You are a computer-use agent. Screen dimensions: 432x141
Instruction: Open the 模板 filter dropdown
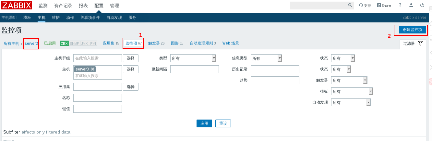[352, 91]
